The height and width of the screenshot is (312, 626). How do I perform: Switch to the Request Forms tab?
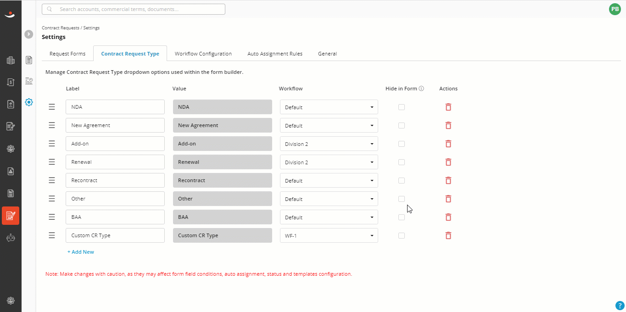pyautogui.click(x=67, y=54)
